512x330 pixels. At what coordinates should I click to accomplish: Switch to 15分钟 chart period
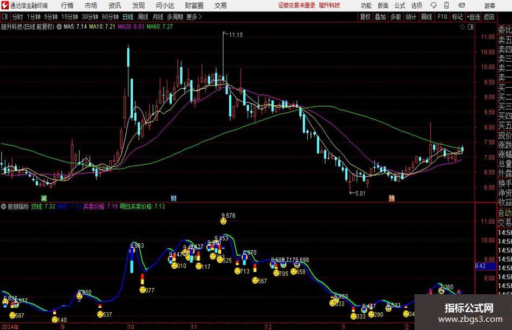click(69, 17)
